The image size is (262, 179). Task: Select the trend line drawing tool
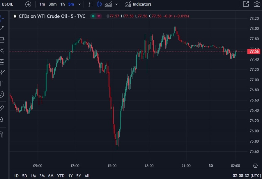[x=2, y=28]
